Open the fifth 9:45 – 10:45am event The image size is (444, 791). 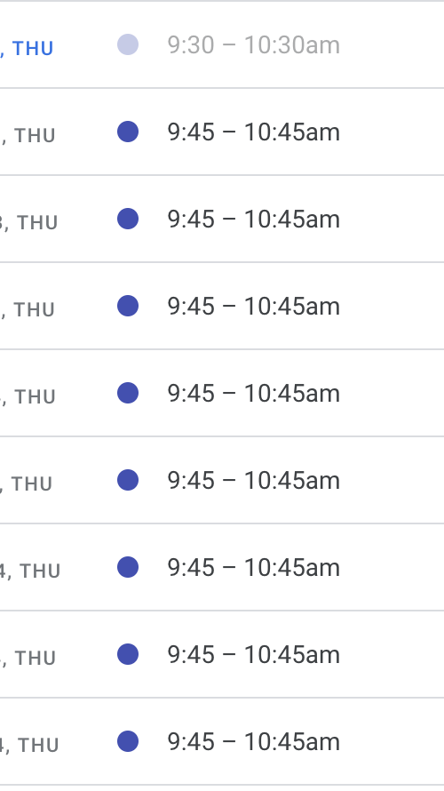point(253,480)
